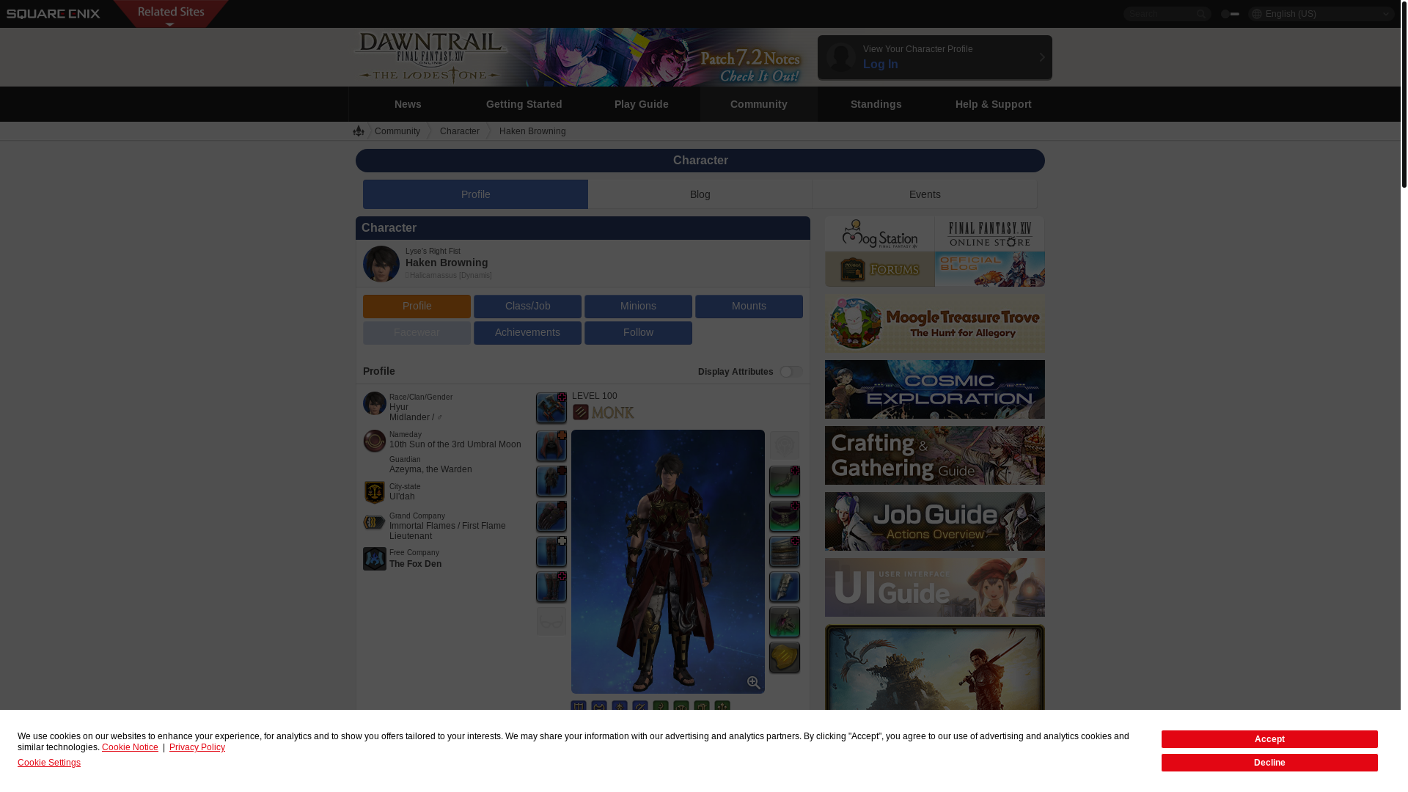
Task: Open the Privacy Policy link
Action: pyautogui.click(x=197, y=747)
